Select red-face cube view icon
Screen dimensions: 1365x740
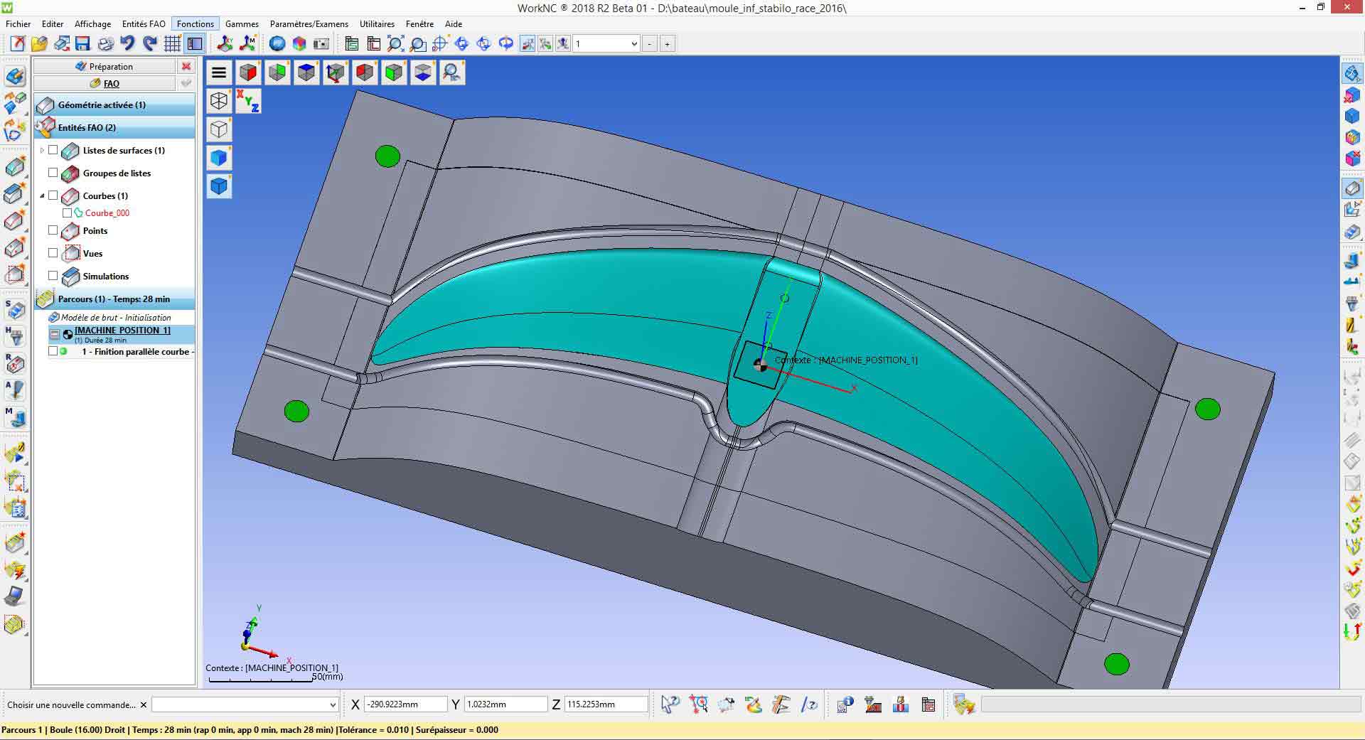(x=248, y=73)
